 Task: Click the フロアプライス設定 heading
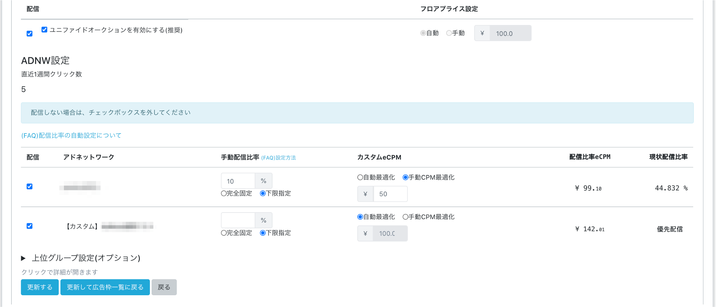pos(449,9)
